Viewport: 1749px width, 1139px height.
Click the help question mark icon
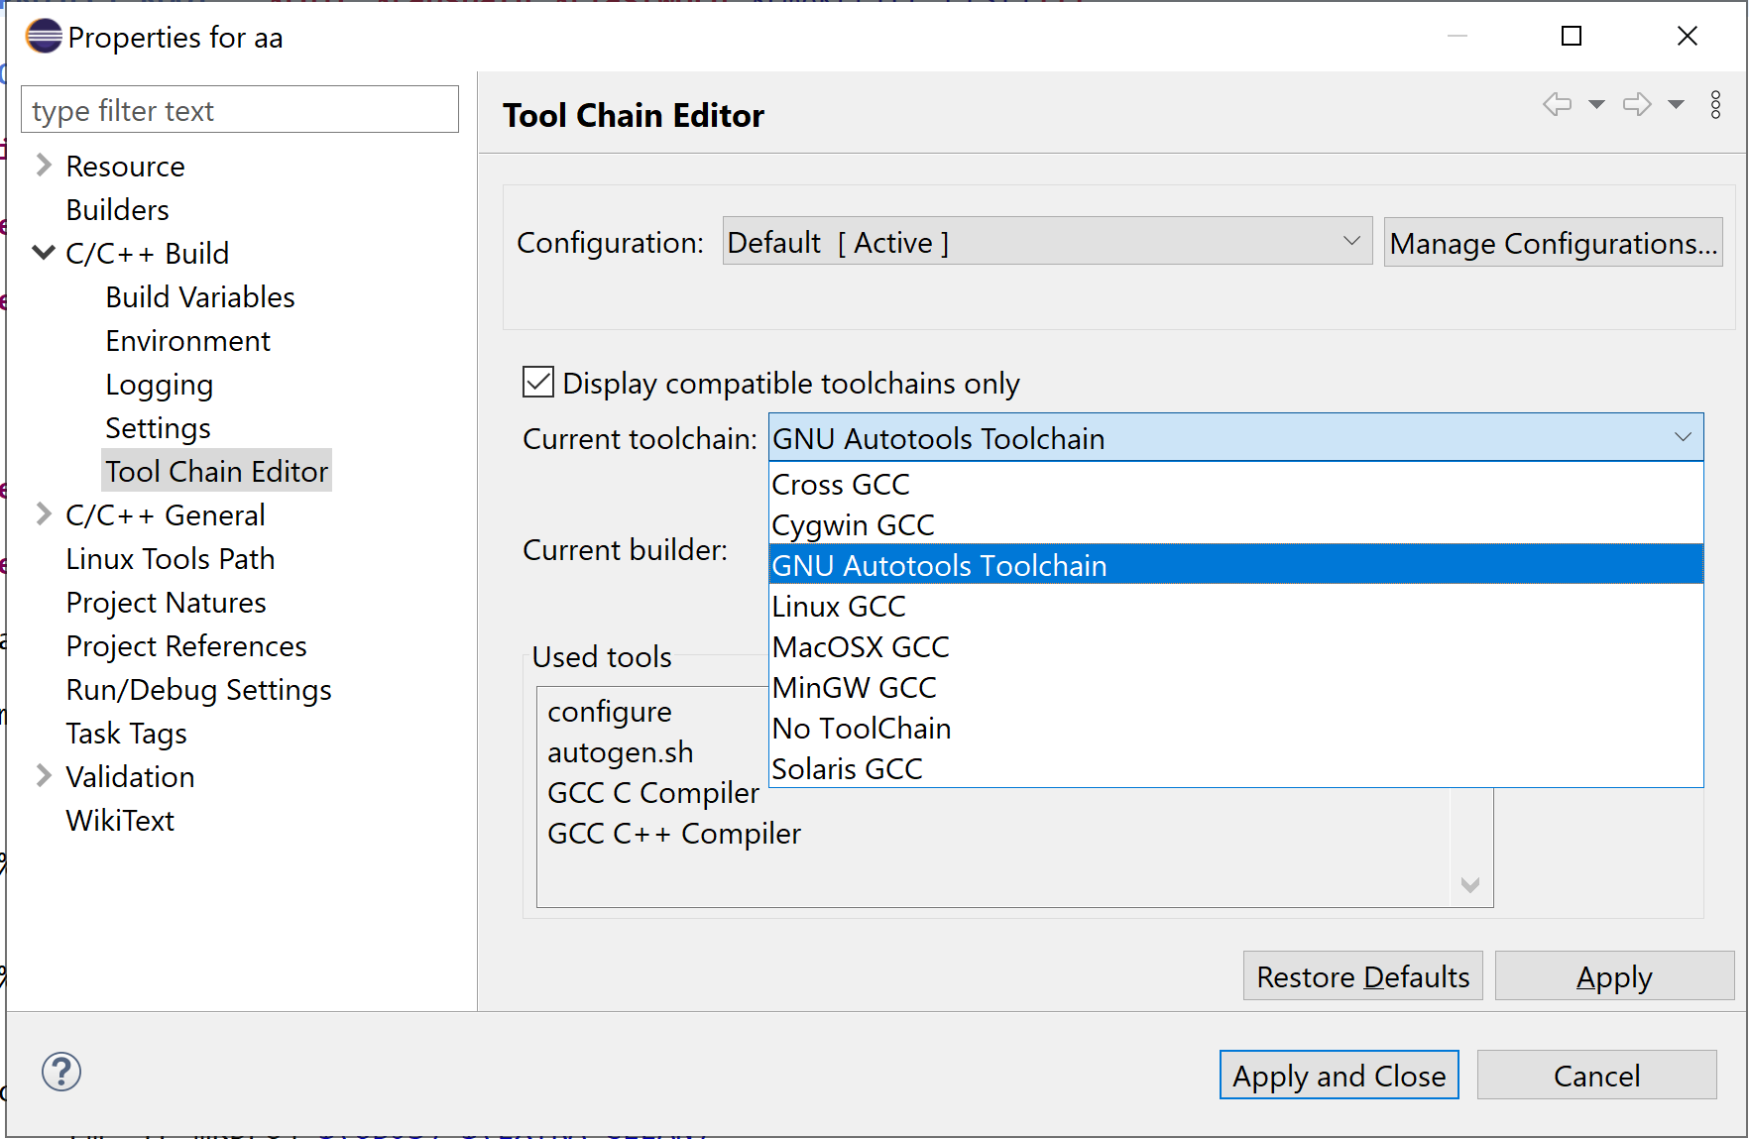point(61,1072)
